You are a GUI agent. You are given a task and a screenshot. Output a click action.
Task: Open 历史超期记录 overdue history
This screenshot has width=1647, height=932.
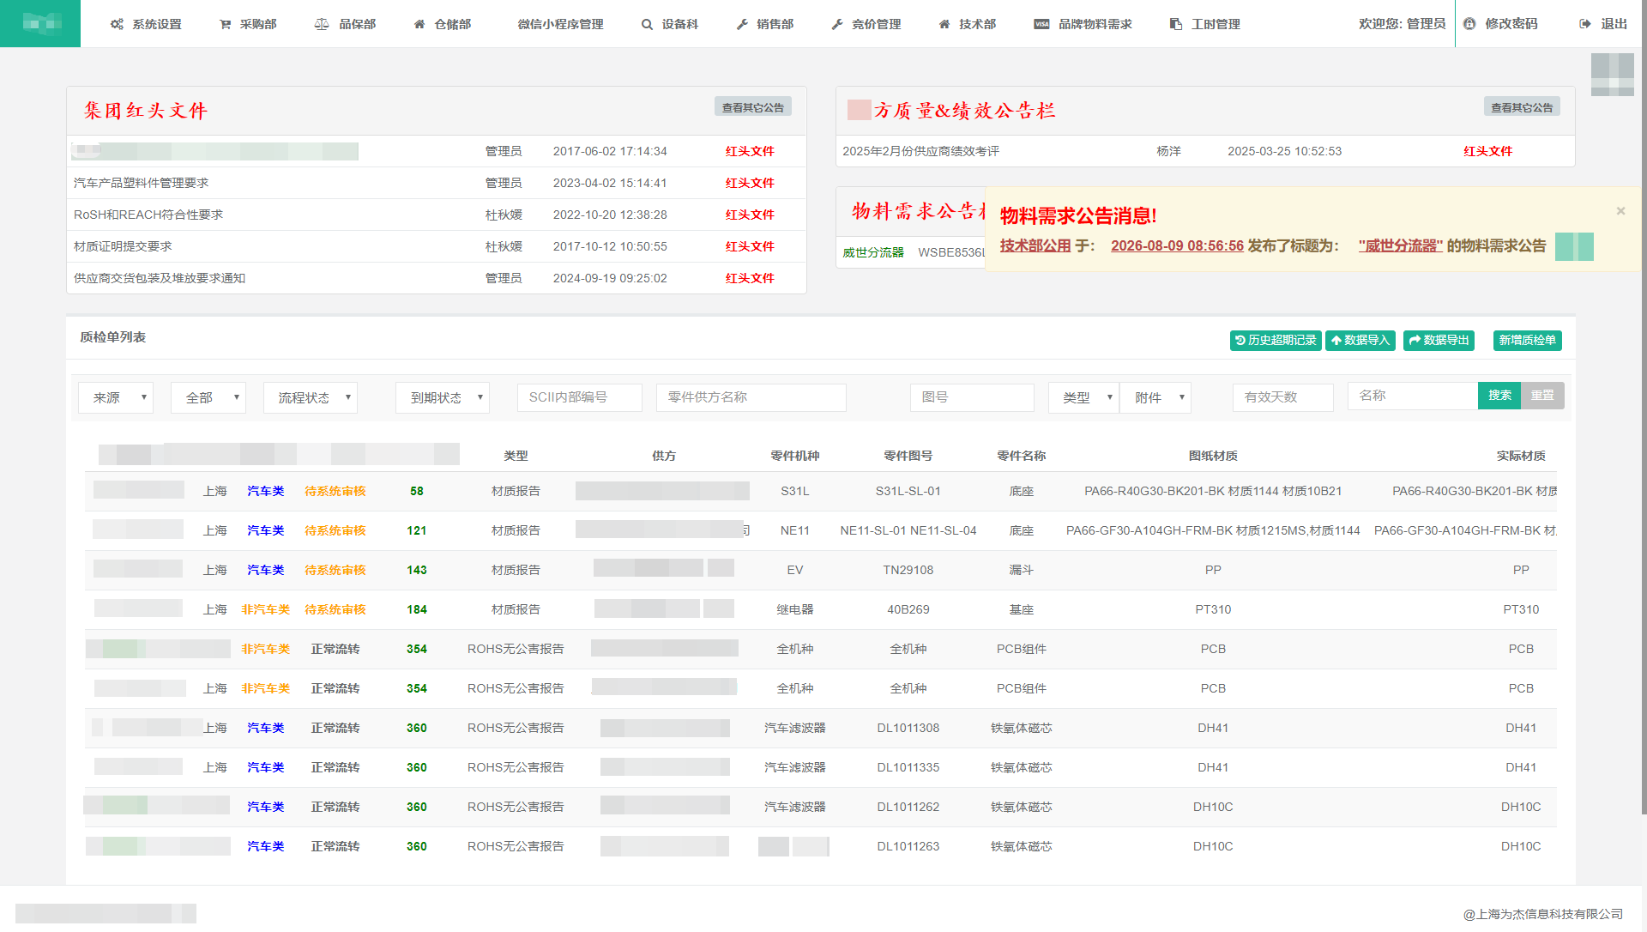(x=1276, y=341)
